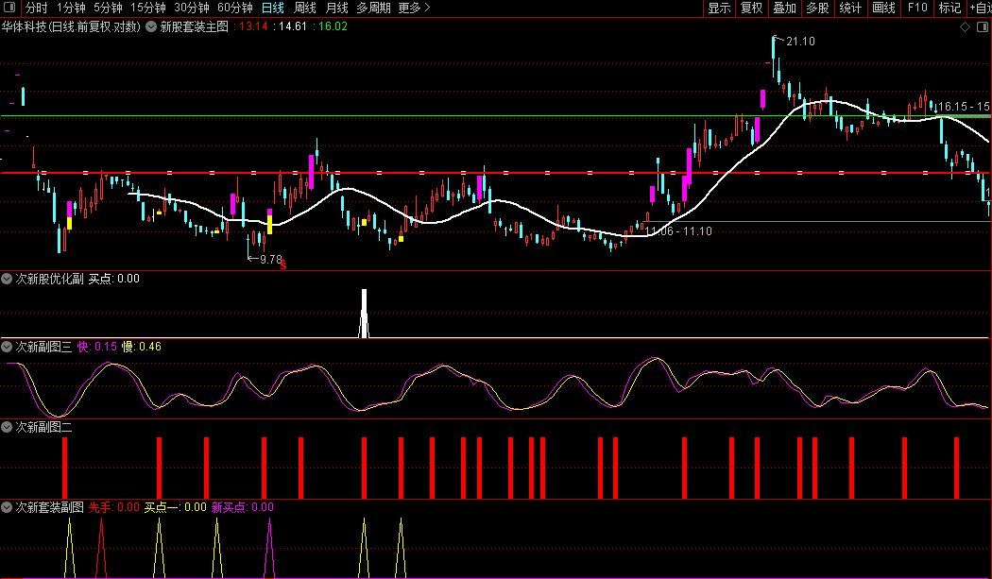Click the diamond marker icon
This screenshot has width=992, height=579.
(965, 26)
